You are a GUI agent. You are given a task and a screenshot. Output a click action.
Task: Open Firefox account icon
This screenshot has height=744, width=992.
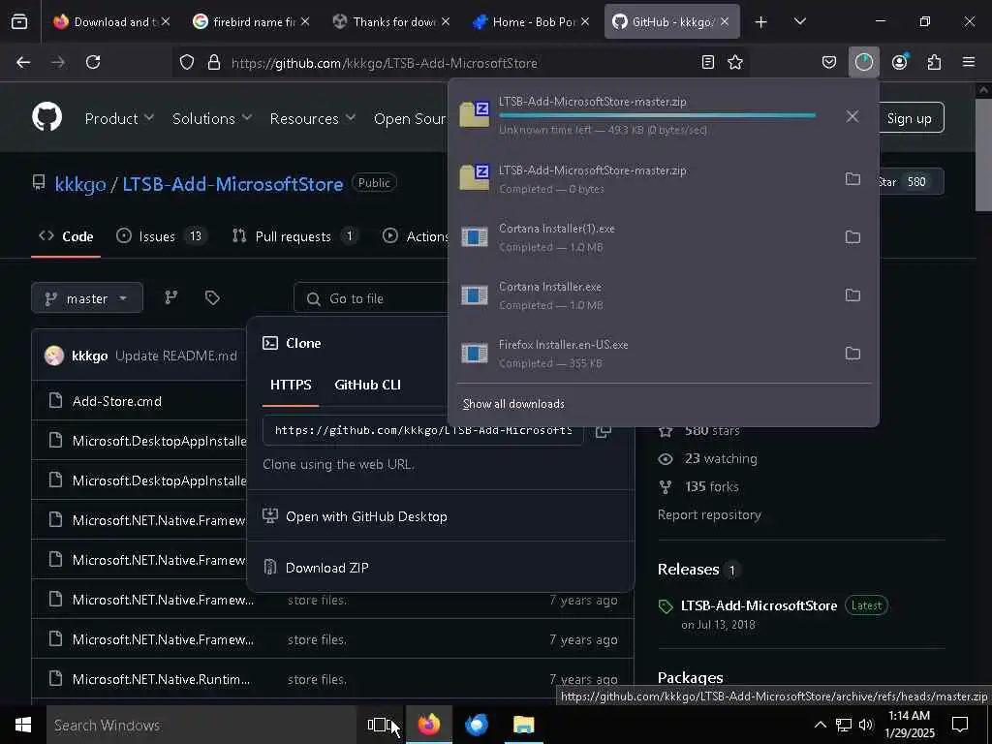[900, 62]
